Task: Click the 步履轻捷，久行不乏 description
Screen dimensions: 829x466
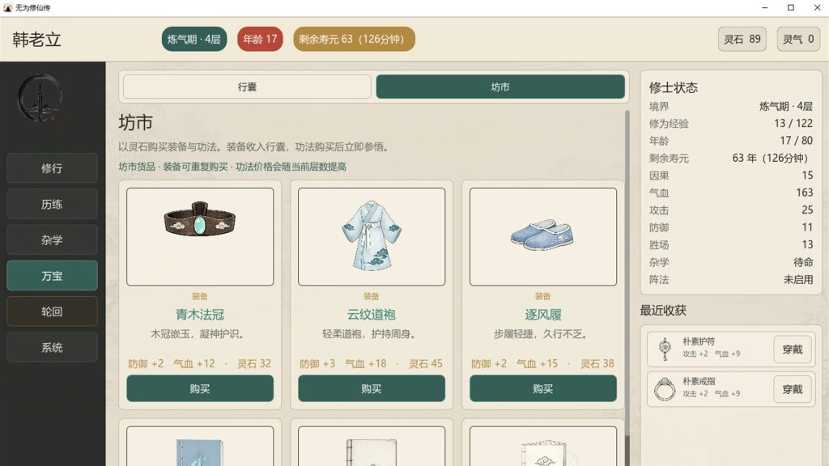Action: (x=543, y=334)
